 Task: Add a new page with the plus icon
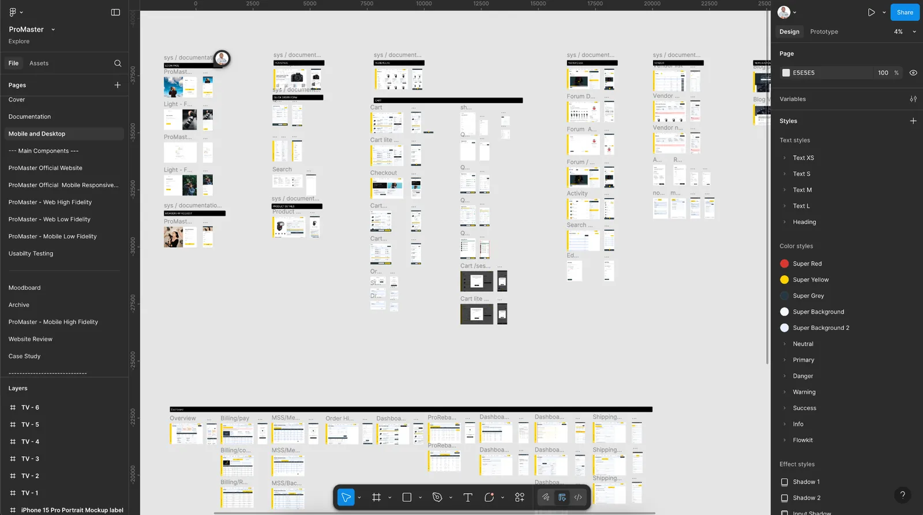[x=118, y=85]
